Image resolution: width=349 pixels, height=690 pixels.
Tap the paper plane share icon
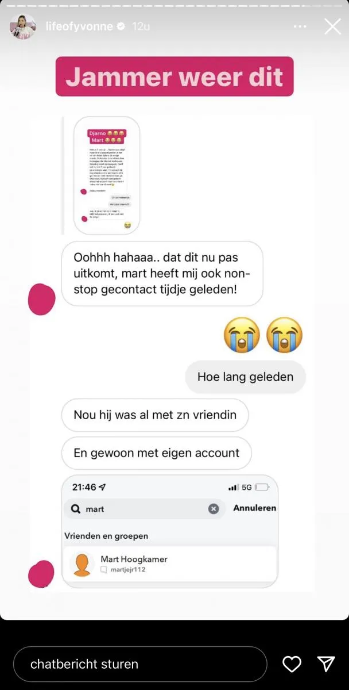(326, 664)
